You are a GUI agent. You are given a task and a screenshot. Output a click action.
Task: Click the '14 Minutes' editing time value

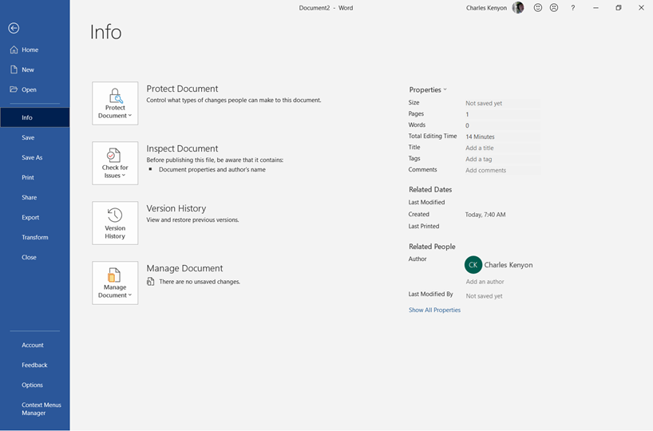481,136
